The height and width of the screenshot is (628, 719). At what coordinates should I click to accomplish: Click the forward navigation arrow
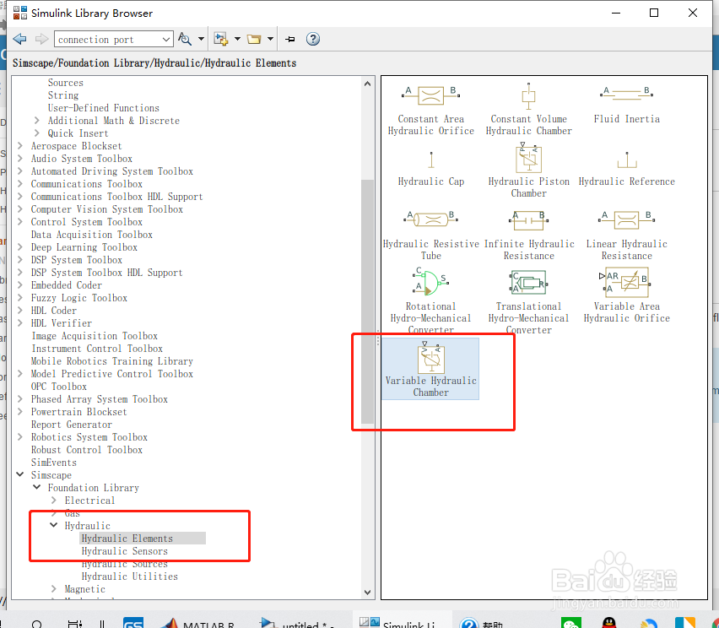(41, 39)
